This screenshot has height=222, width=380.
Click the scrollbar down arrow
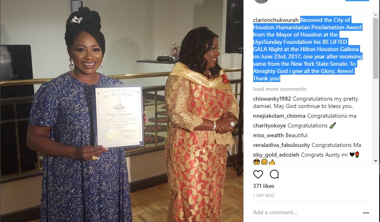tap(376, 161)
